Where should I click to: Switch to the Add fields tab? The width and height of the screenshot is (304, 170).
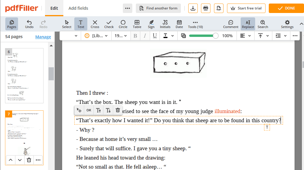[78, 8]
